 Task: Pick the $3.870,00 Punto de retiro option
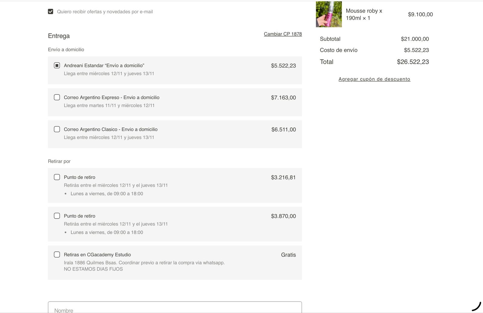[57, 216]
